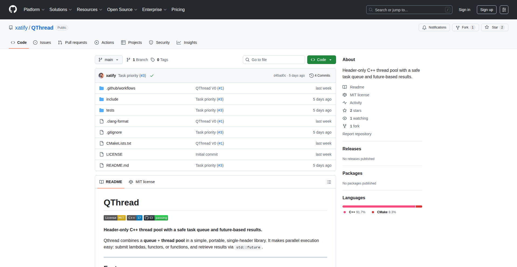
Task: Switch to the MIT license tab
Action: click(x=142, y=182)
